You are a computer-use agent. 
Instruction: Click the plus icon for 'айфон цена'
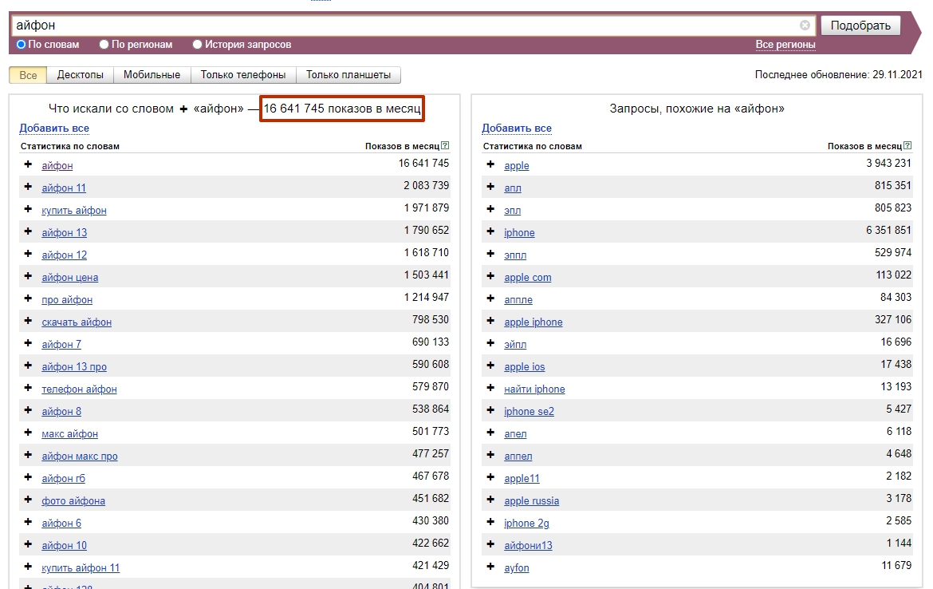28,276
